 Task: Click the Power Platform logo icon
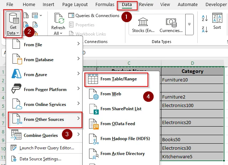point(16,89)
